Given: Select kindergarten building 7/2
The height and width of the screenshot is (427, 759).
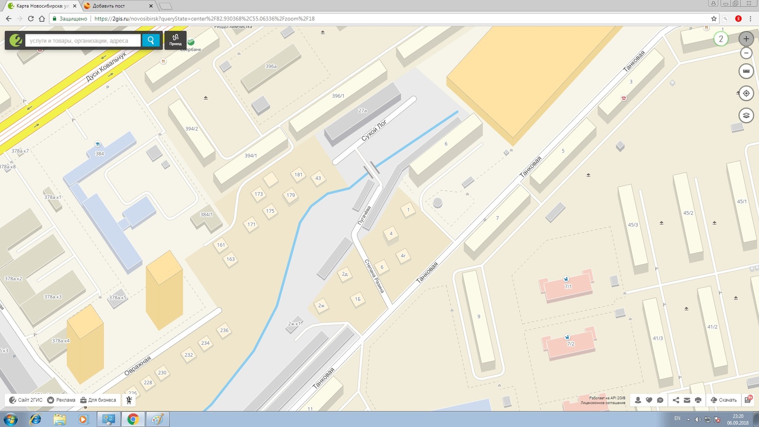Looking at the screenshot, I should coord(570,343).
